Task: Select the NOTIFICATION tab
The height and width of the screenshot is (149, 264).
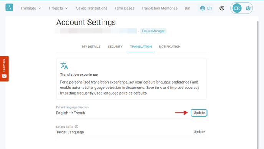Action: (x=170, y=47)
